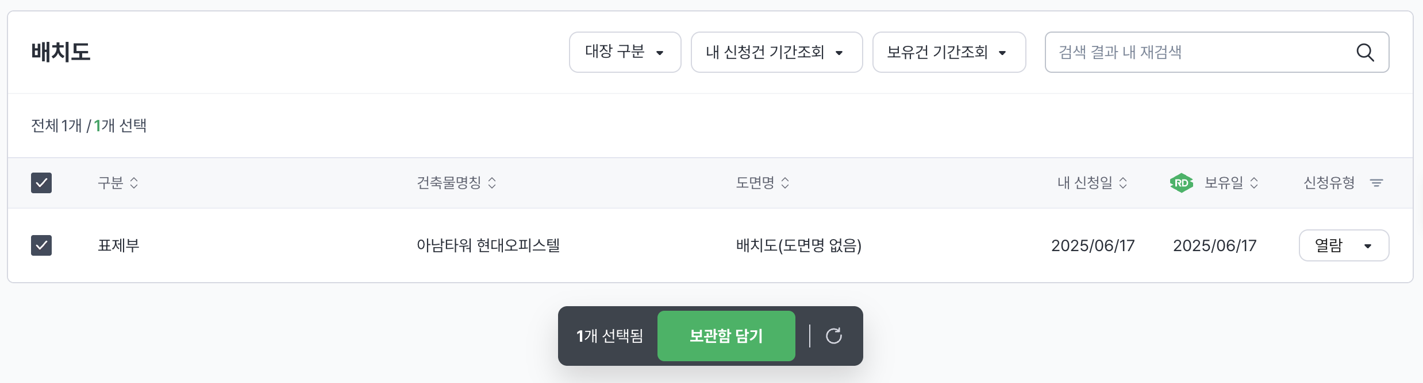Sort by 도면명 column arrows

(x=785, y=183)
